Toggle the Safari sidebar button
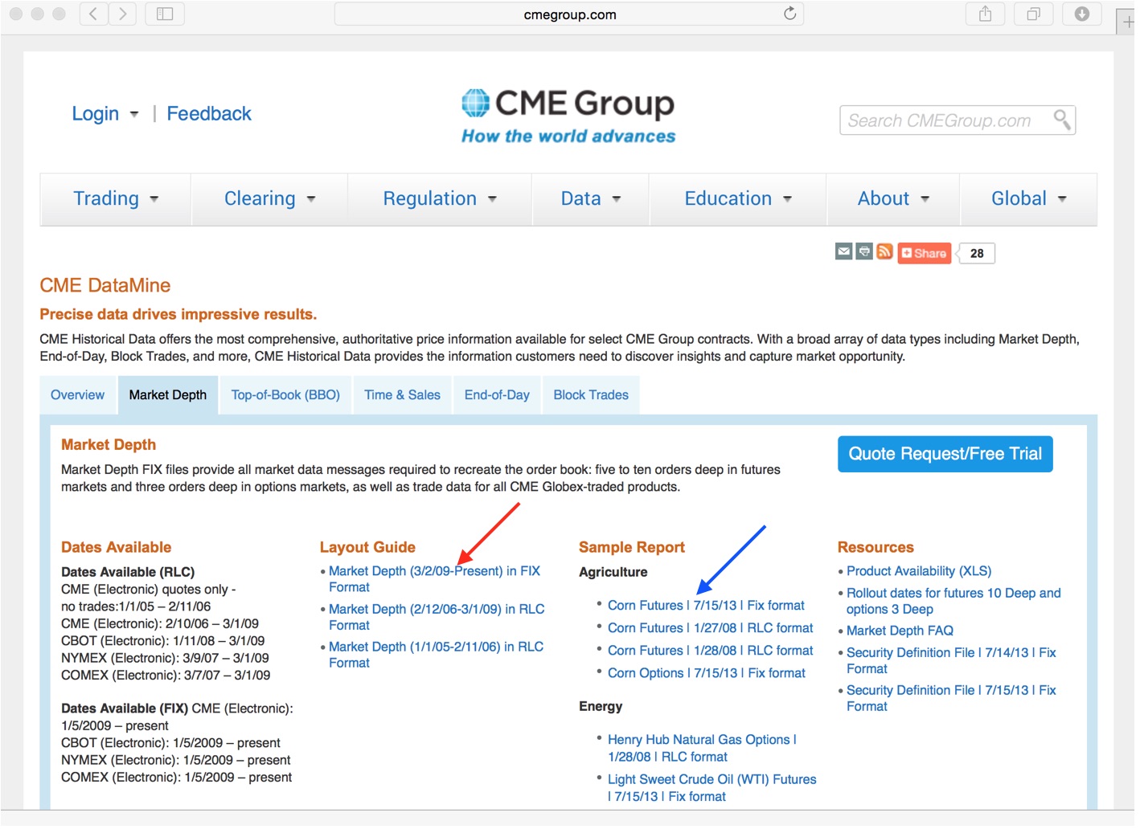The width and height of the screenshot is (1140, 829). (165, 14)
